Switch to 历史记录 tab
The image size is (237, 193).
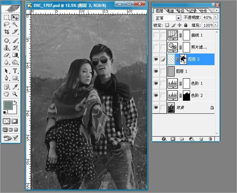point(191,11)
